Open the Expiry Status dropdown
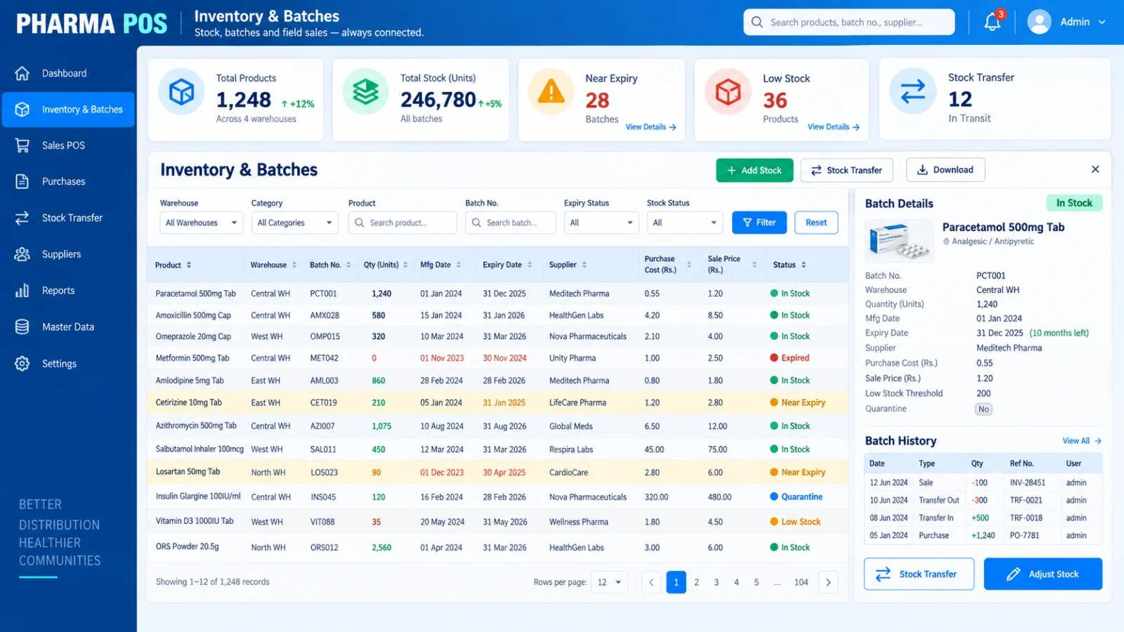The height and width of the screenshot is (632, 1124). (601, 223)
